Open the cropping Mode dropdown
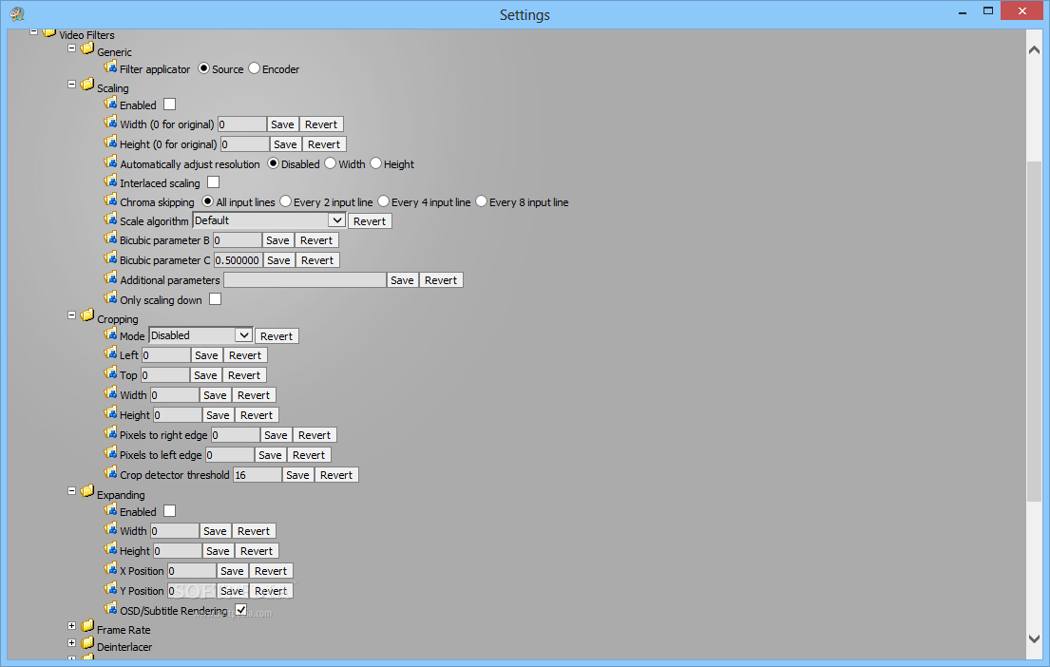Viewport: 1050px width, 667px height. pos(244,334)
